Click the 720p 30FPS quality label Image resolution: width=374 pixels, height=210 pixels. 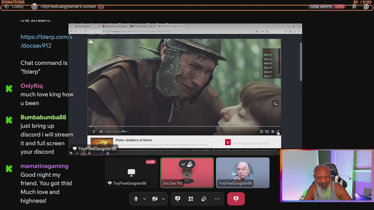[x=321, y=6]
